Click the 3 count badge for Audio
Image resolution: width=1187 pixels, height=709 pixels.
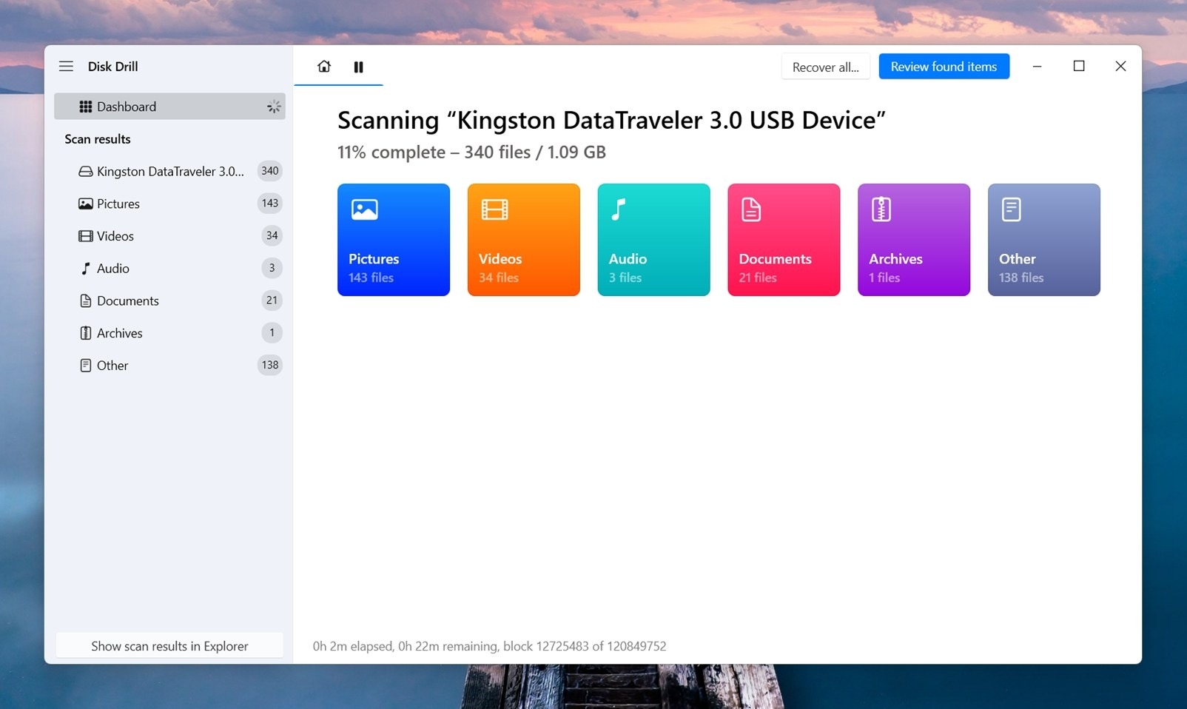pyautogui.click(x=272, y=268)
